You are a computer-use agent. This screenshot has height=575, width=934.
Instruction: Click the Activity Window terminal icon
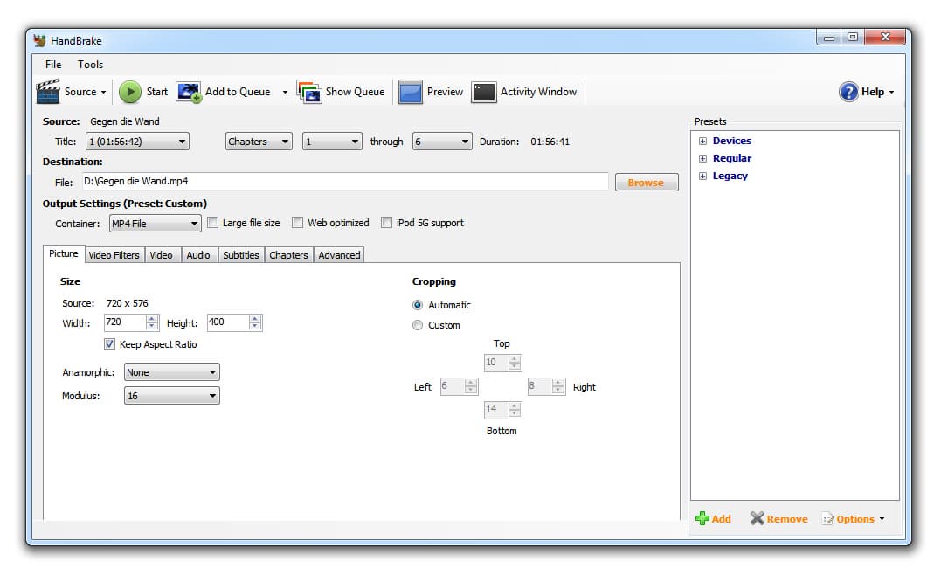click(x=484, y=92)
